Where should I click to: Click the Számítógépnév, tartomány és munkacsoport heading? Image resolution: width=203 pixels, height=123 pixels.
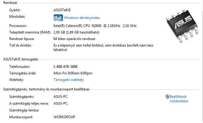[x=46, y=89]
